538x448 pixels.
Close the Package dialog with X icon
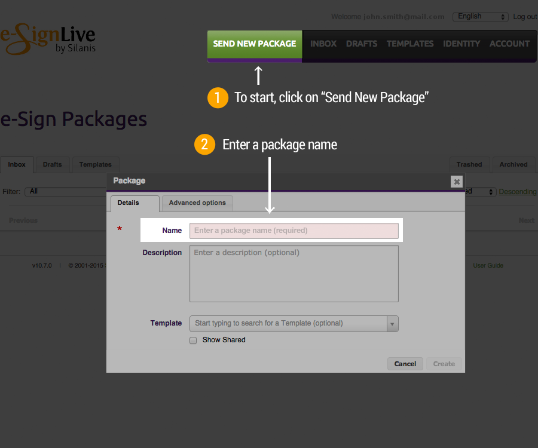pyautogui.click(x=457, y=182)
